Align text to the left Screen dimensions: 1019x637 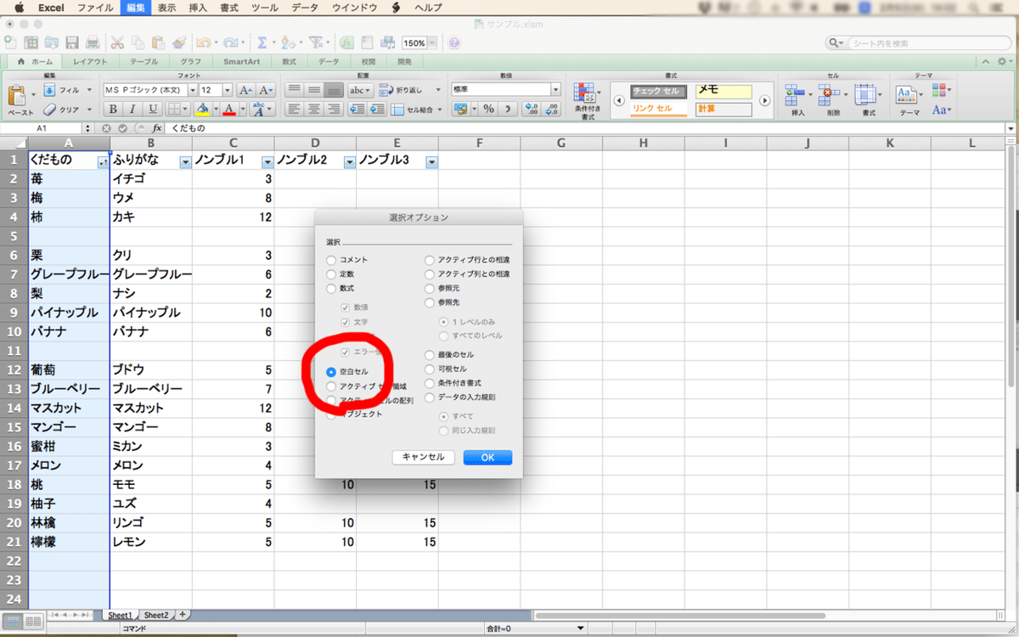click(293, 109)
